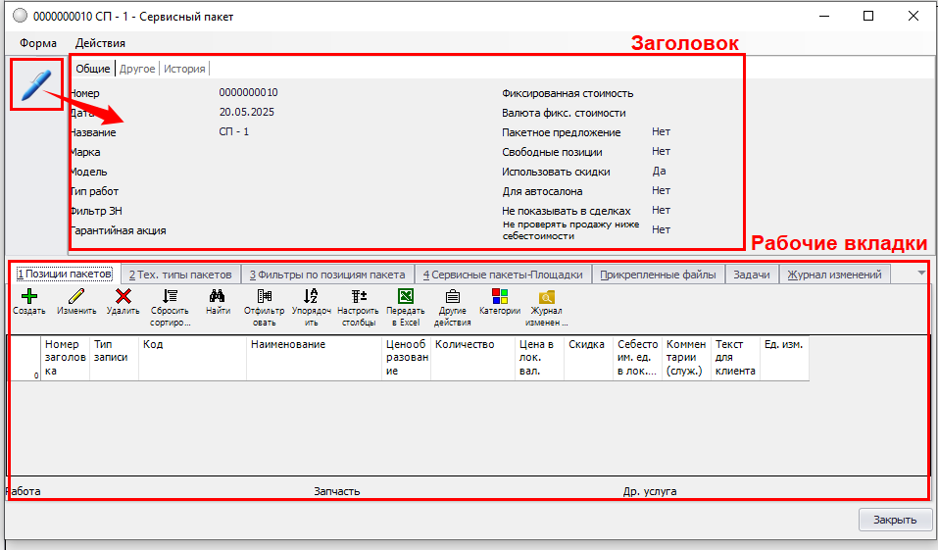Click the green plus Создать icon
The width and height of the screenshot is (938, 550).
point(29,296)
